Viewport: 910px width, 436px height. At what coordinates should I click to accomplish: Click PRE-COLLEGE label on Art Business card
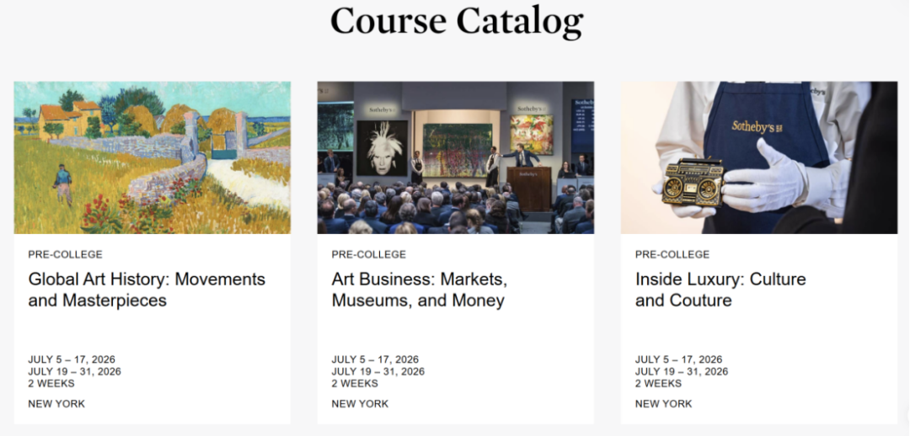point(369,254)
